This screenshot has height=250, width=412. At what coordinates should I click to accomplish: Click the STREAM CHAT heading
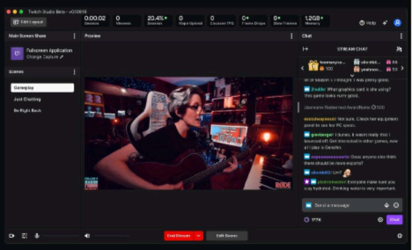pyautogui.click(x=352, y=49)
